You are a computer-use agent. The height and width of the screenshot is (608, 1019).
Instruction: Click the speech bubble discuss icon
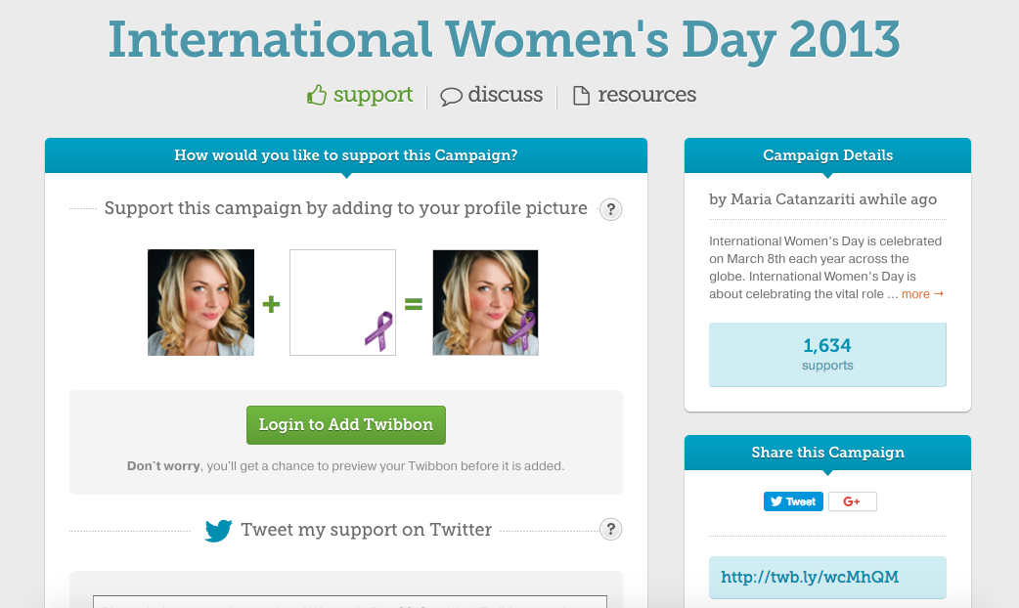pos(451,97)
